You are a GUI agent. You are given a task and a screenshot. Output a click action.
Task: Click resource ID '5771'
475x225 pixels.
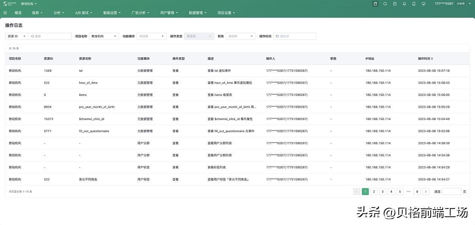[47, 131]
